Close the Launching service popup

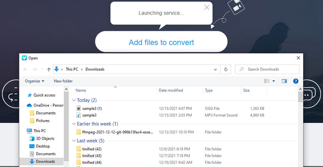coord(207,7)
